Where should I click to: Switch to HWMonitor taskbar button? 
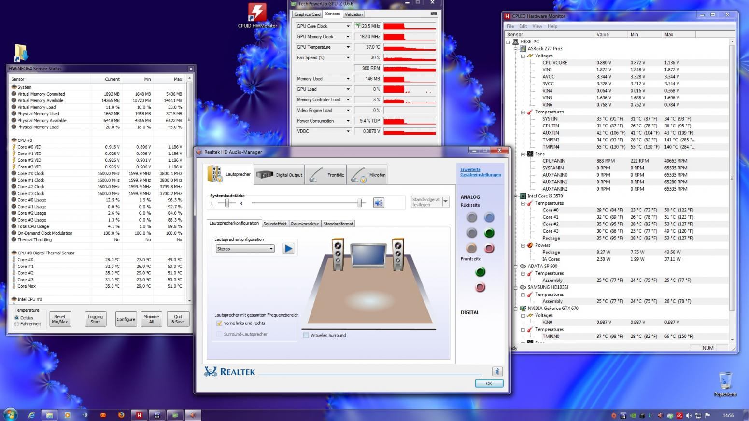[x=139, y=415]
